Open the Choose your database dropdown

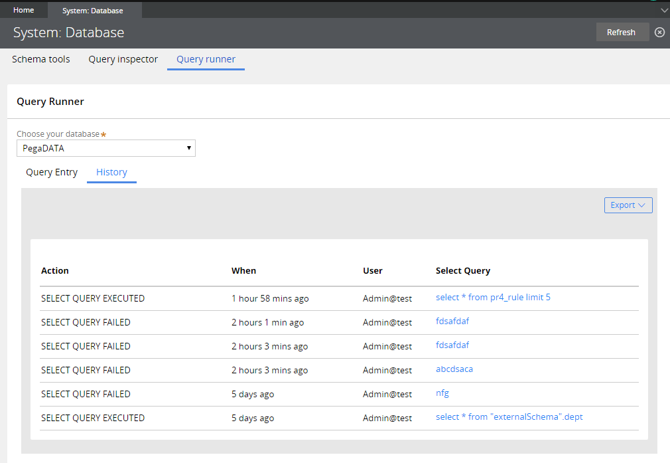point(106,148)
